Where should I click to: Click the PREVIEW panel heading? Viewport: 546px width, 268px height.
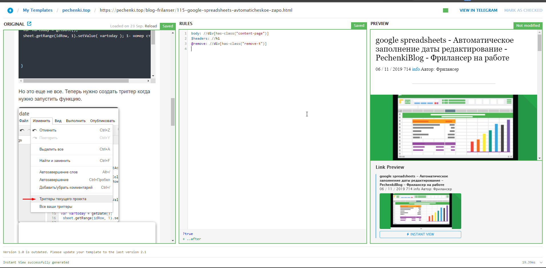(380, 24)
